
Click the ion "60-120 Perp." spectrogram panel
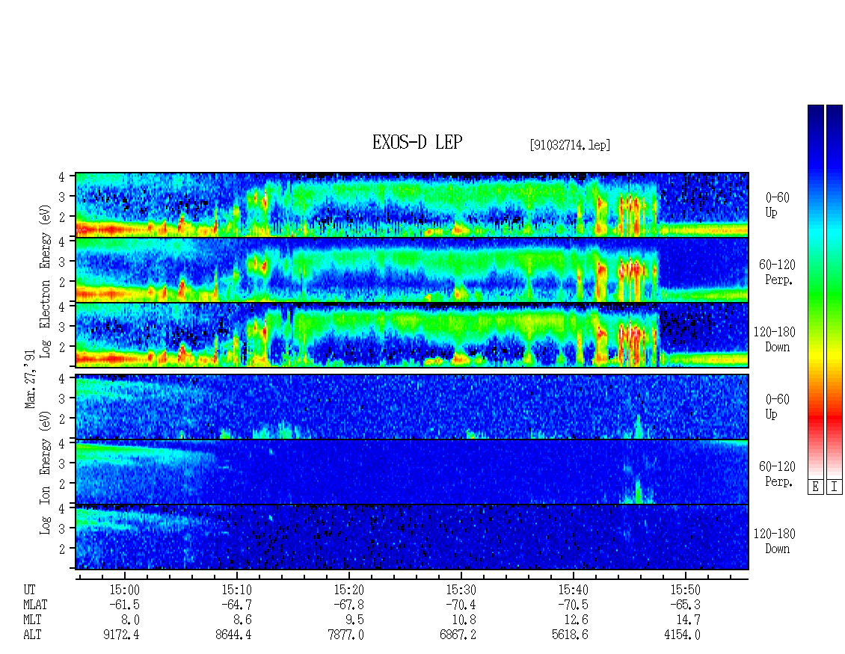pyautogui.click(x=412, y=472)
